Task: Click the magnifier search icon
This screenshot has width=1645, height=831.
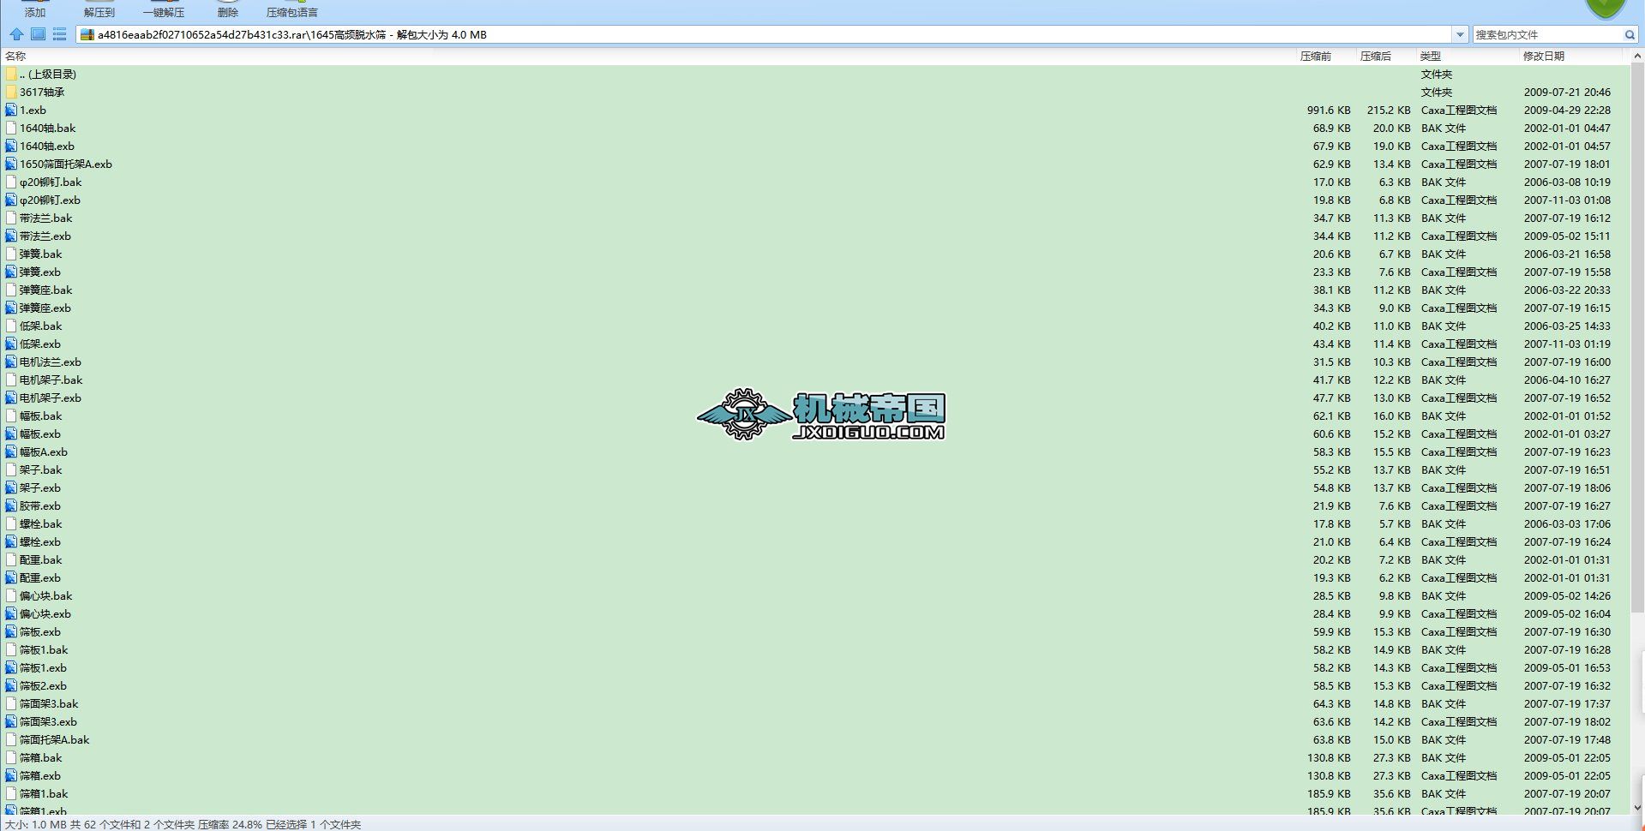Action: pyautogui.click(x=1630, y=34)
